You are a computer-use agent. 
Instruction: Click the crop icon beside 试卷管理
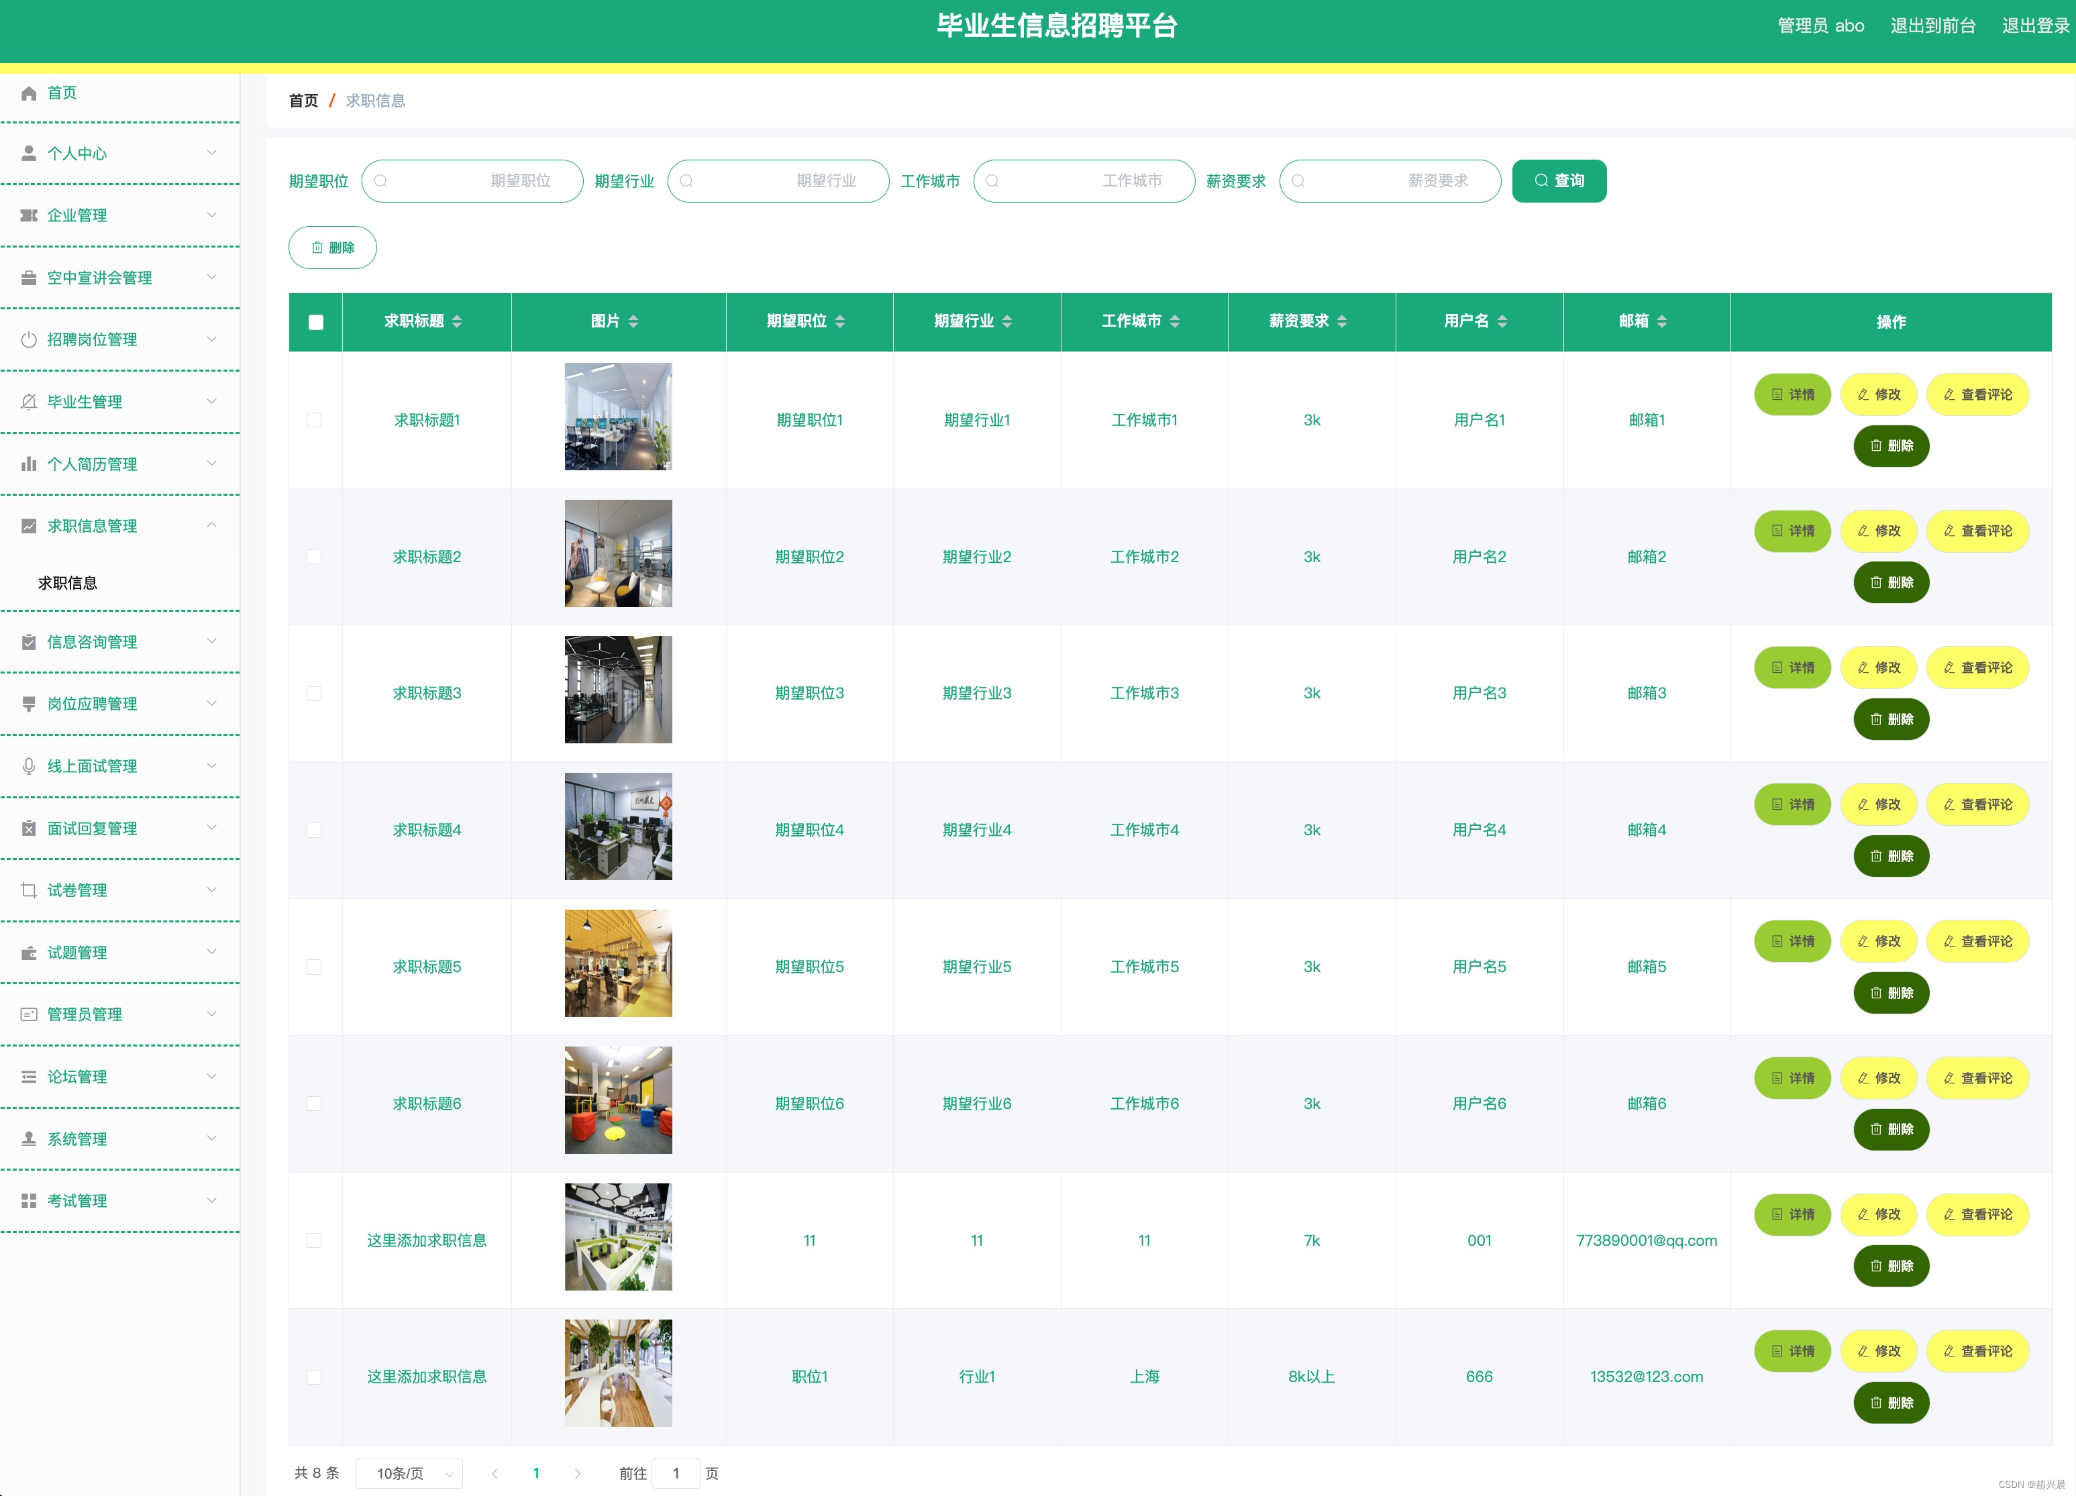(x=28, y=890)
